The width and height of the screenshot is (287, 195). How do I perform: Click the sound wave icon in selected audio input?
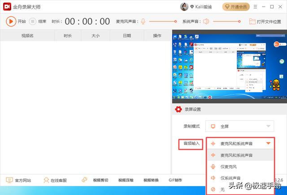(213, 144)
